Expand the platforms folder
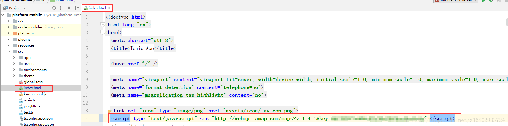 (8, 33)
